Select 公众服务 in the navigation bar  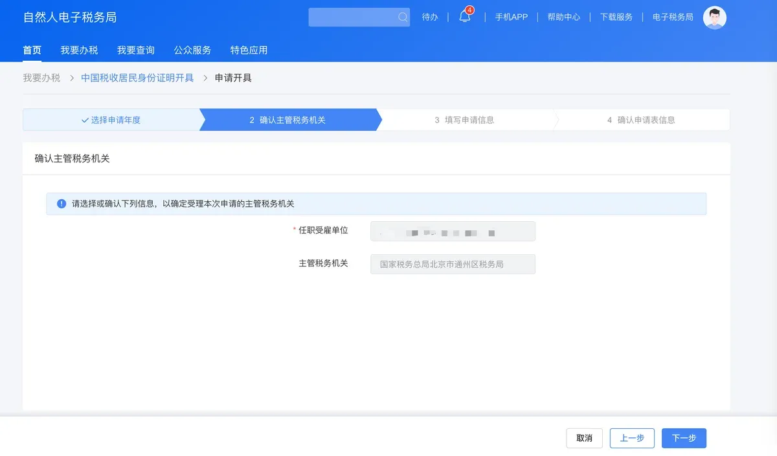[192, 49]
